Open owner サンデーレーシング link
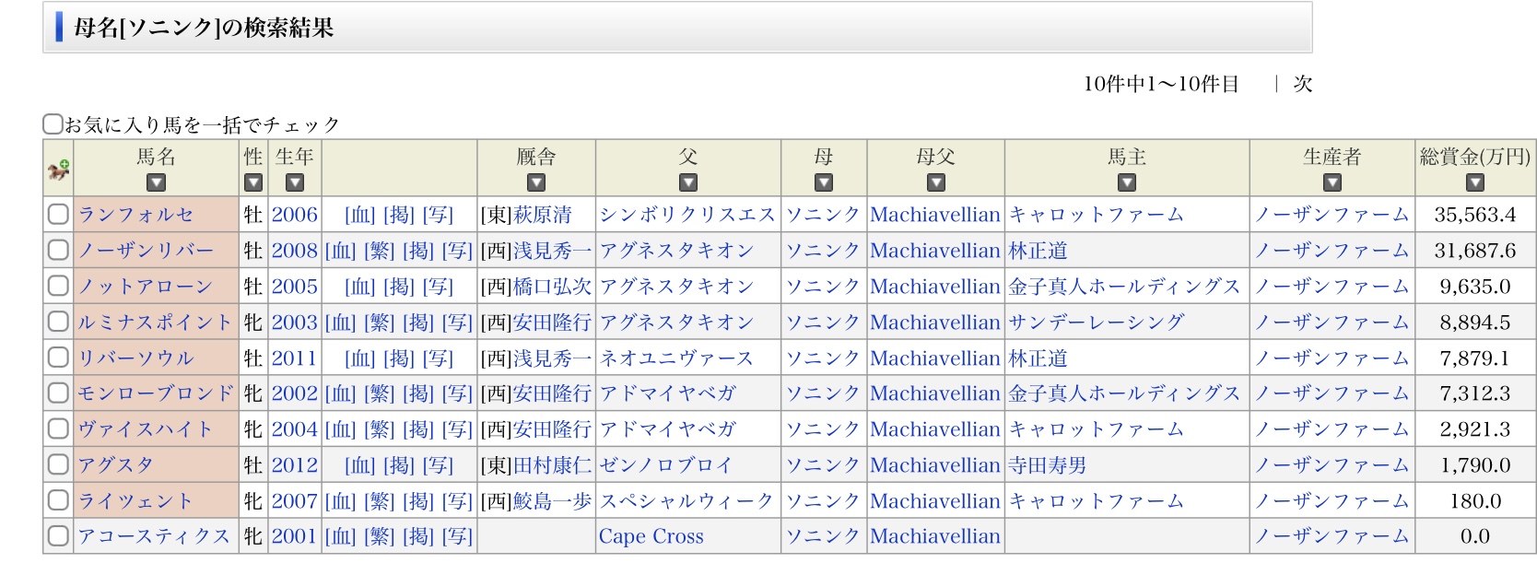This screenshot has width=1537, height=575. point(1097,323)
